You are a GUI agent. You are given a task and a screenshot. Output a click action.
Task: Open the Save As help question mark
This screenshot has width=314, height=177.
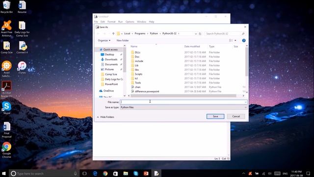(x=244, y=40)
